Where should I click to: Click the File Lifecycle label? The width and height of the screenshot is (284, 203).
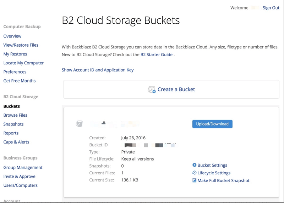pyautogui.click(x=102, y=159)
